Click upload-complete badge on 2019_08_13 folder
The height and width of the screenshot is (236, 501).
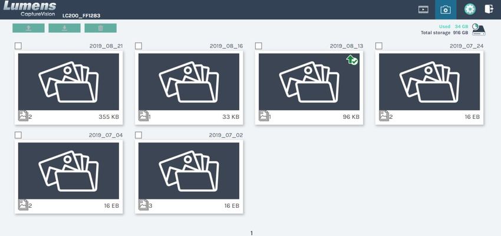[x=352, y=59]
